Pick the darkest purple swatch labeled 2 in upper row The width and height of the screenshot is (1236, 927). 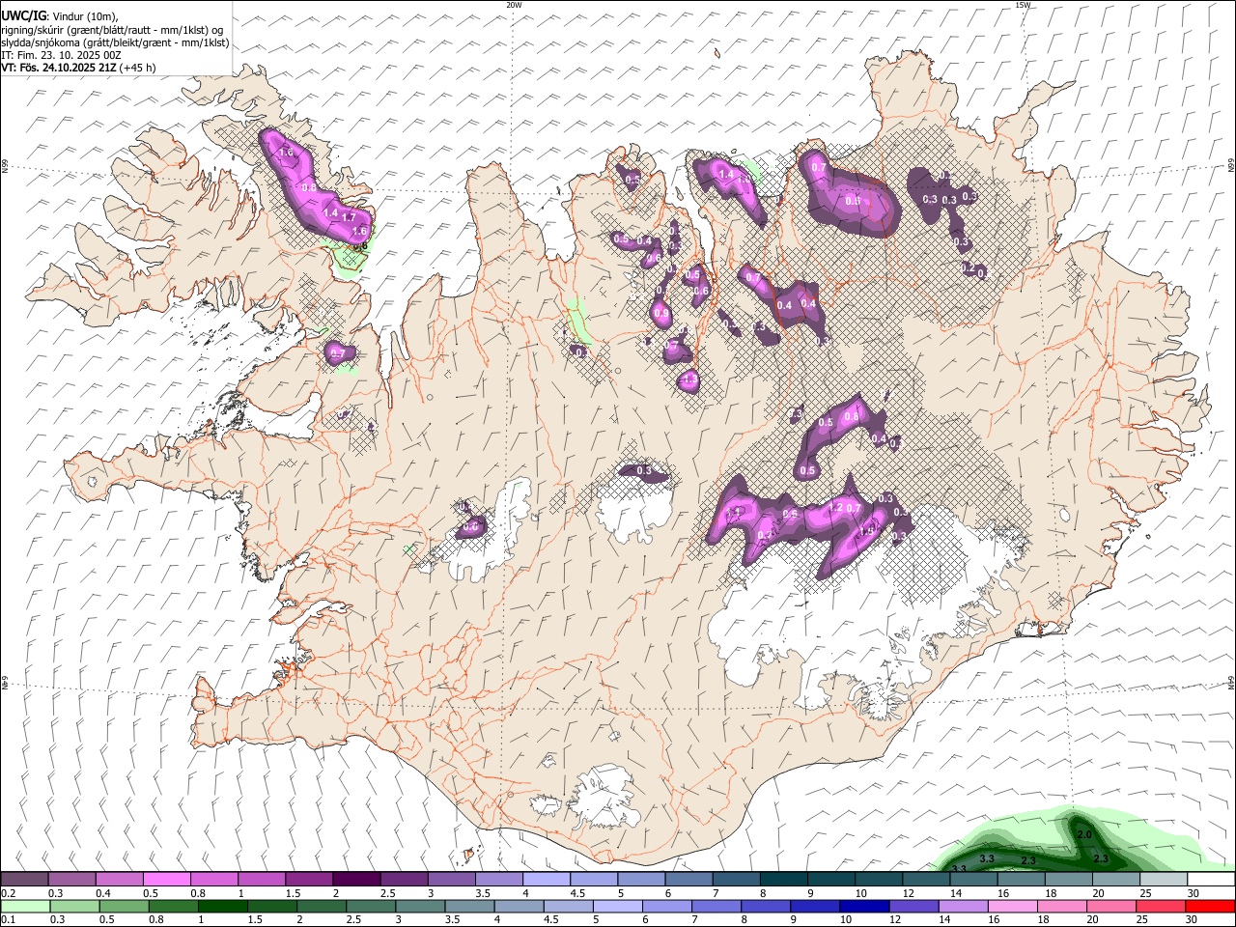pos(355,880)
